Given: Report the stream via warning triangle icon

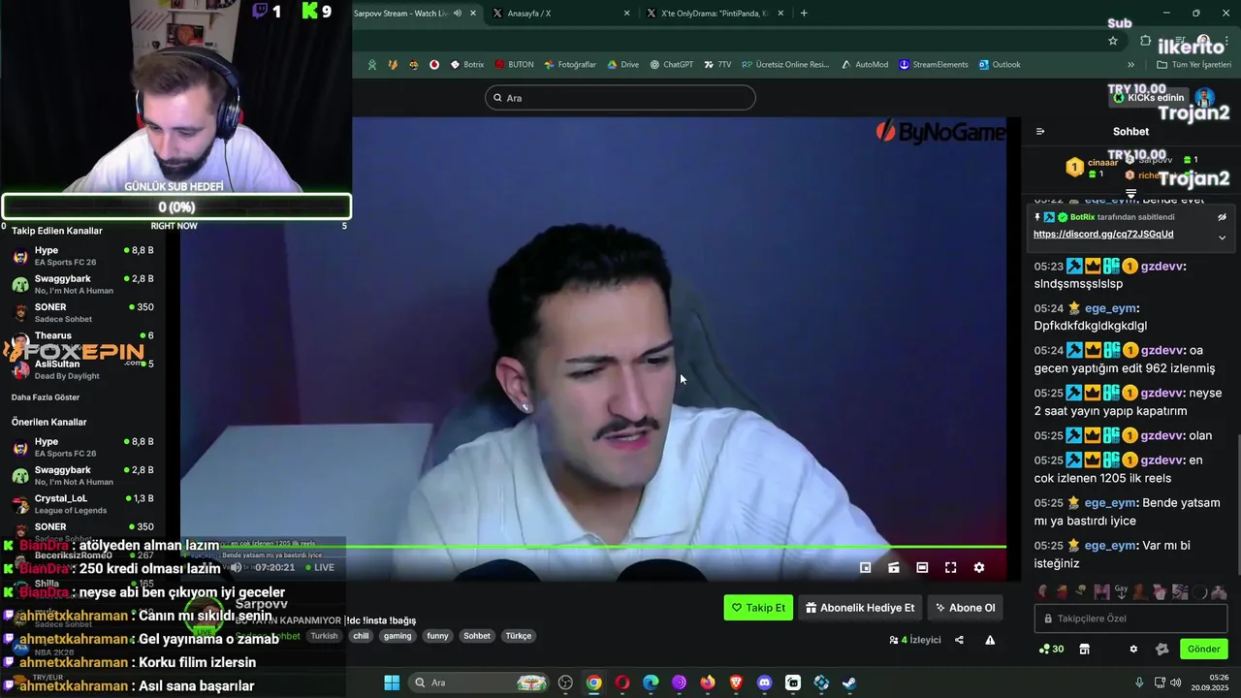Looking at the screenshot, I should pyautogui.click(x=990, y=640).
